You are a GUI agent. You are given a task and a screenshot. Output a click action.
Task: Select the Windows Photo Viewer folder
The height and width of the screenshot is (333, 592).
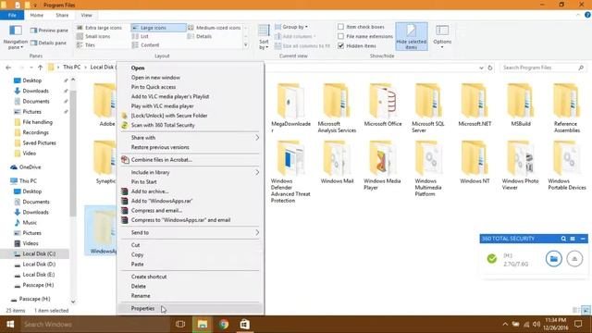(x=520, y=166)
